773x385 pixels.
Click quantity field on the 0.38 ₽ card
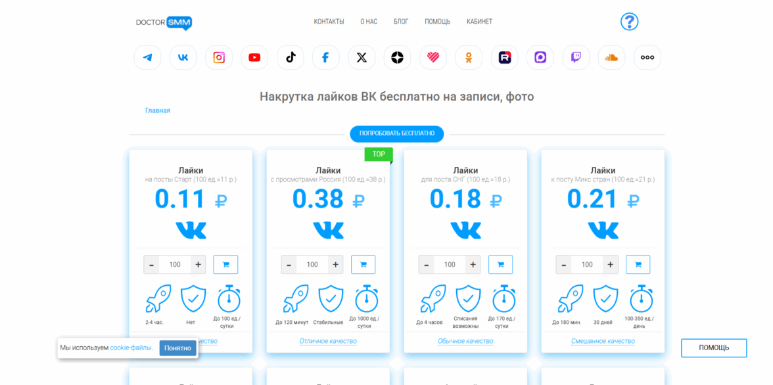click(313, 265)
